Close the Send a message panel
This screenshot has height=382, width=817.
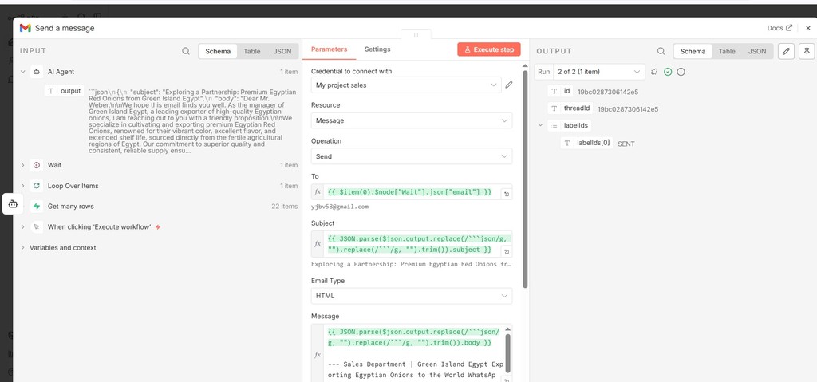[807, 28]
